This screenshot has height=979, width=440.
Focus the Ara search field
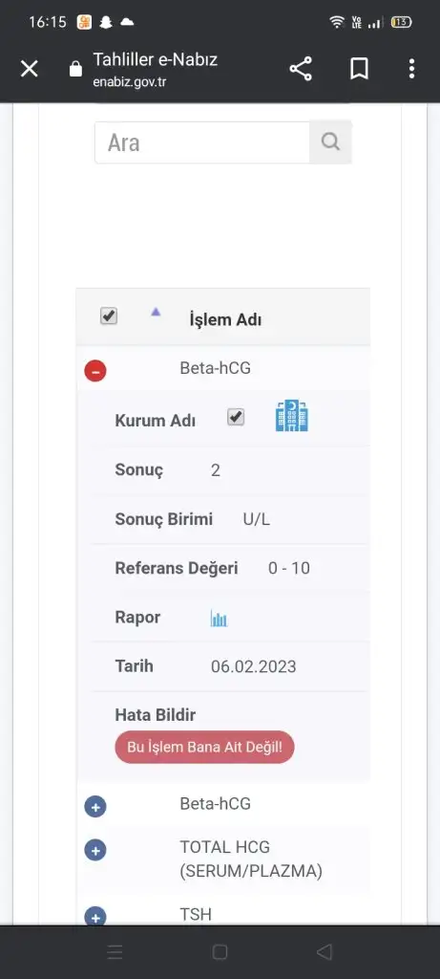[x=202, y=142]
